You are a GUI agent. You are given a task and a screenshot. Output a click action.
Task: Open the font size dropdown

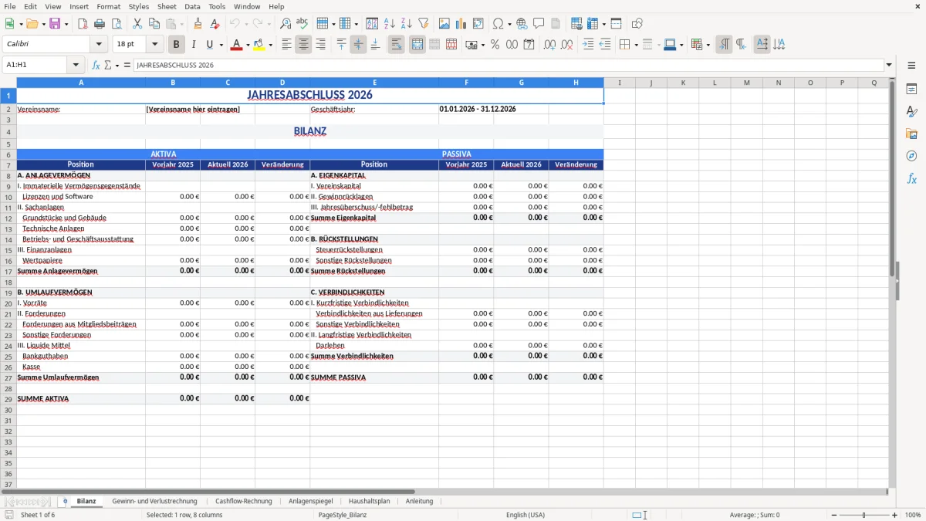click(153, 44)
